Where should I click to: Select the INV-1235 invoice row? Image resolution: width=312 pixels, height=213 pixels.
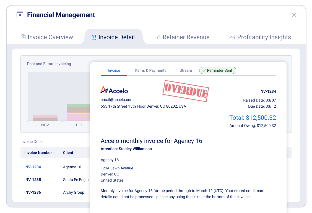[33, 180]
